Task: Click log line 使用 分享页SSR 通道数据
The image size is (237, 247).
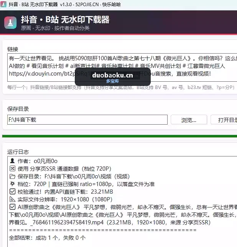Action: [64, 169]
